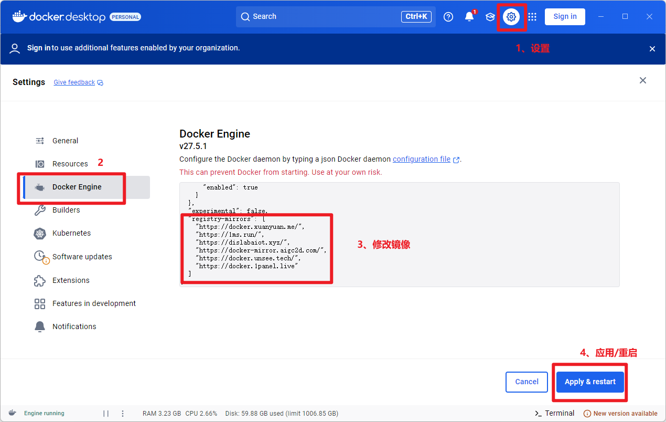Click the Sign in button
Viewport: 666px width, 422px height.
565,16
